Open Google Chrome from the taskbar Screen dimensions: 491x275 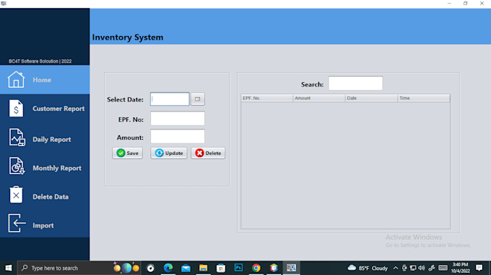tap(256, 268)
